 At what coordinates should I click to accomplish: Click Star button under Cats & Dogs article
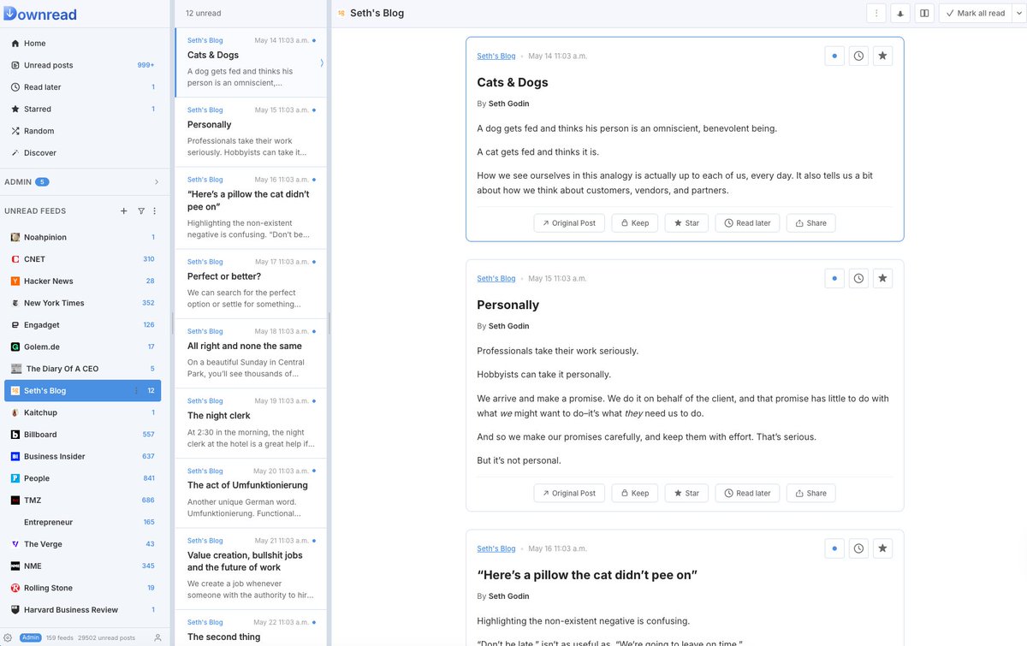(686, 223)
